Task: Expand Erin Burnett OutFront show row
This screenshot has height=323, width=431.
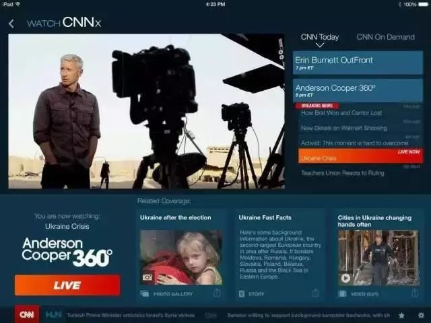Action: pos(358,63)
